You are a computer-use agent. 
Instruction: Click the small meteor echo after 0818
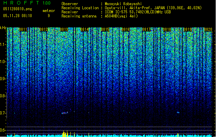pos(178,113)
